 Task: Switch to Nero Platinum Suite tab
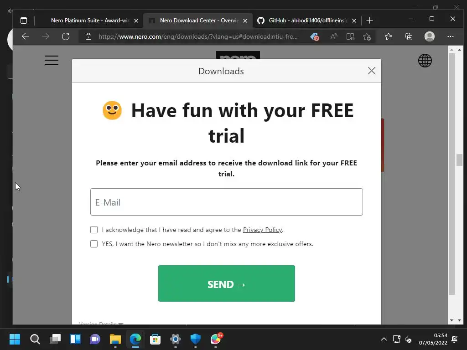(89, 21)
